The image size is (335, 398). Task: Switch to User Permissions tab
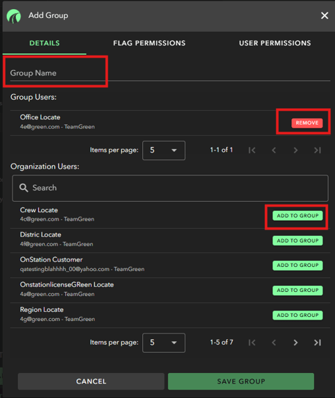coord(275,43)
